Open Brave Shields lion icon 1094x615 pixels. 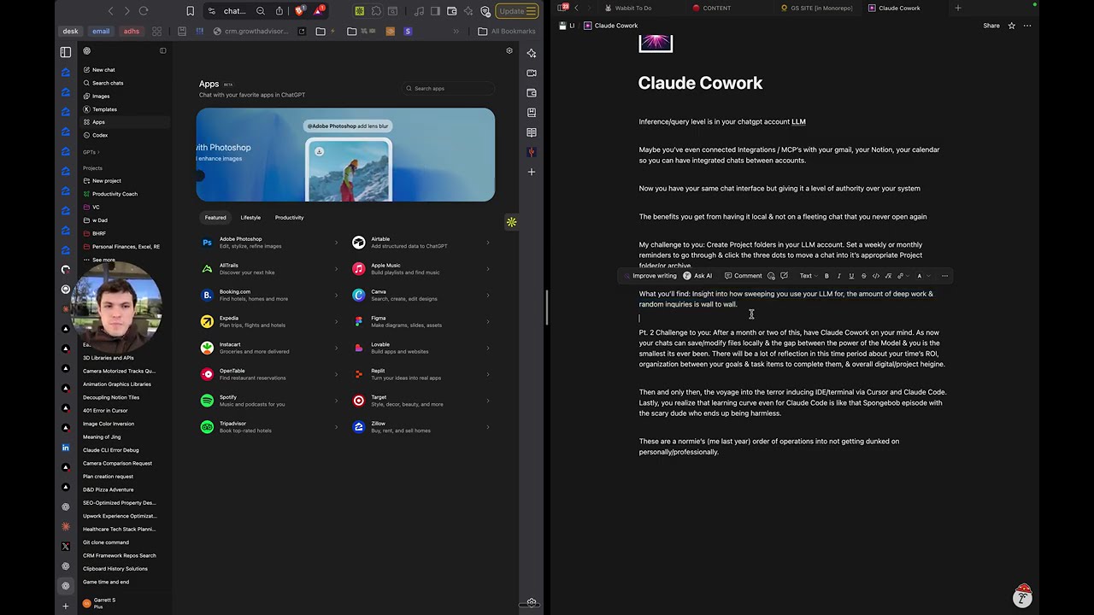300,11
